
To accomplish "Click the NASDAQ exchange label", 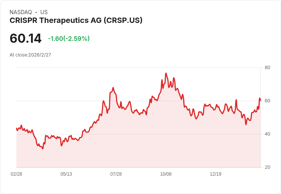I will [x=21, y=12].
